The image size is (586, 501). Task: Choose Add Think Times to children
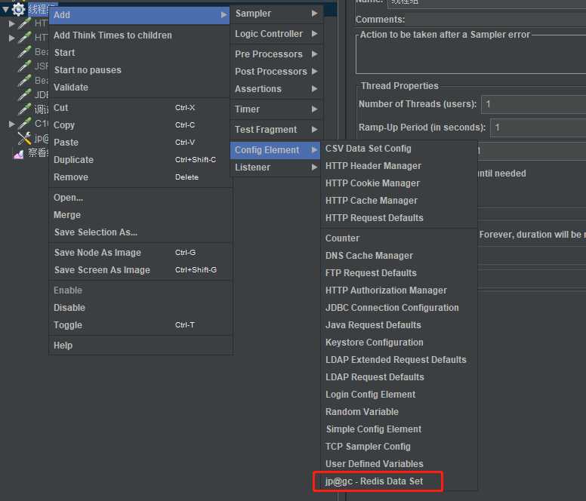click(140, 35)
